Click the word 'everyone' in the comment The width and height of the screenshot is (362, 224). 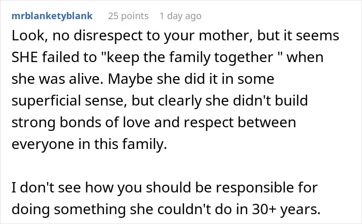click(43, 145)
